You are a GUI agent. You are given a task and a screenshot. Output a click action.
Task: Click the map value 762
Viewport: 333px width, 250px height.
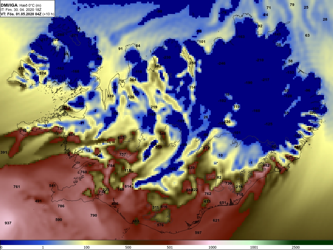[208, 193]
